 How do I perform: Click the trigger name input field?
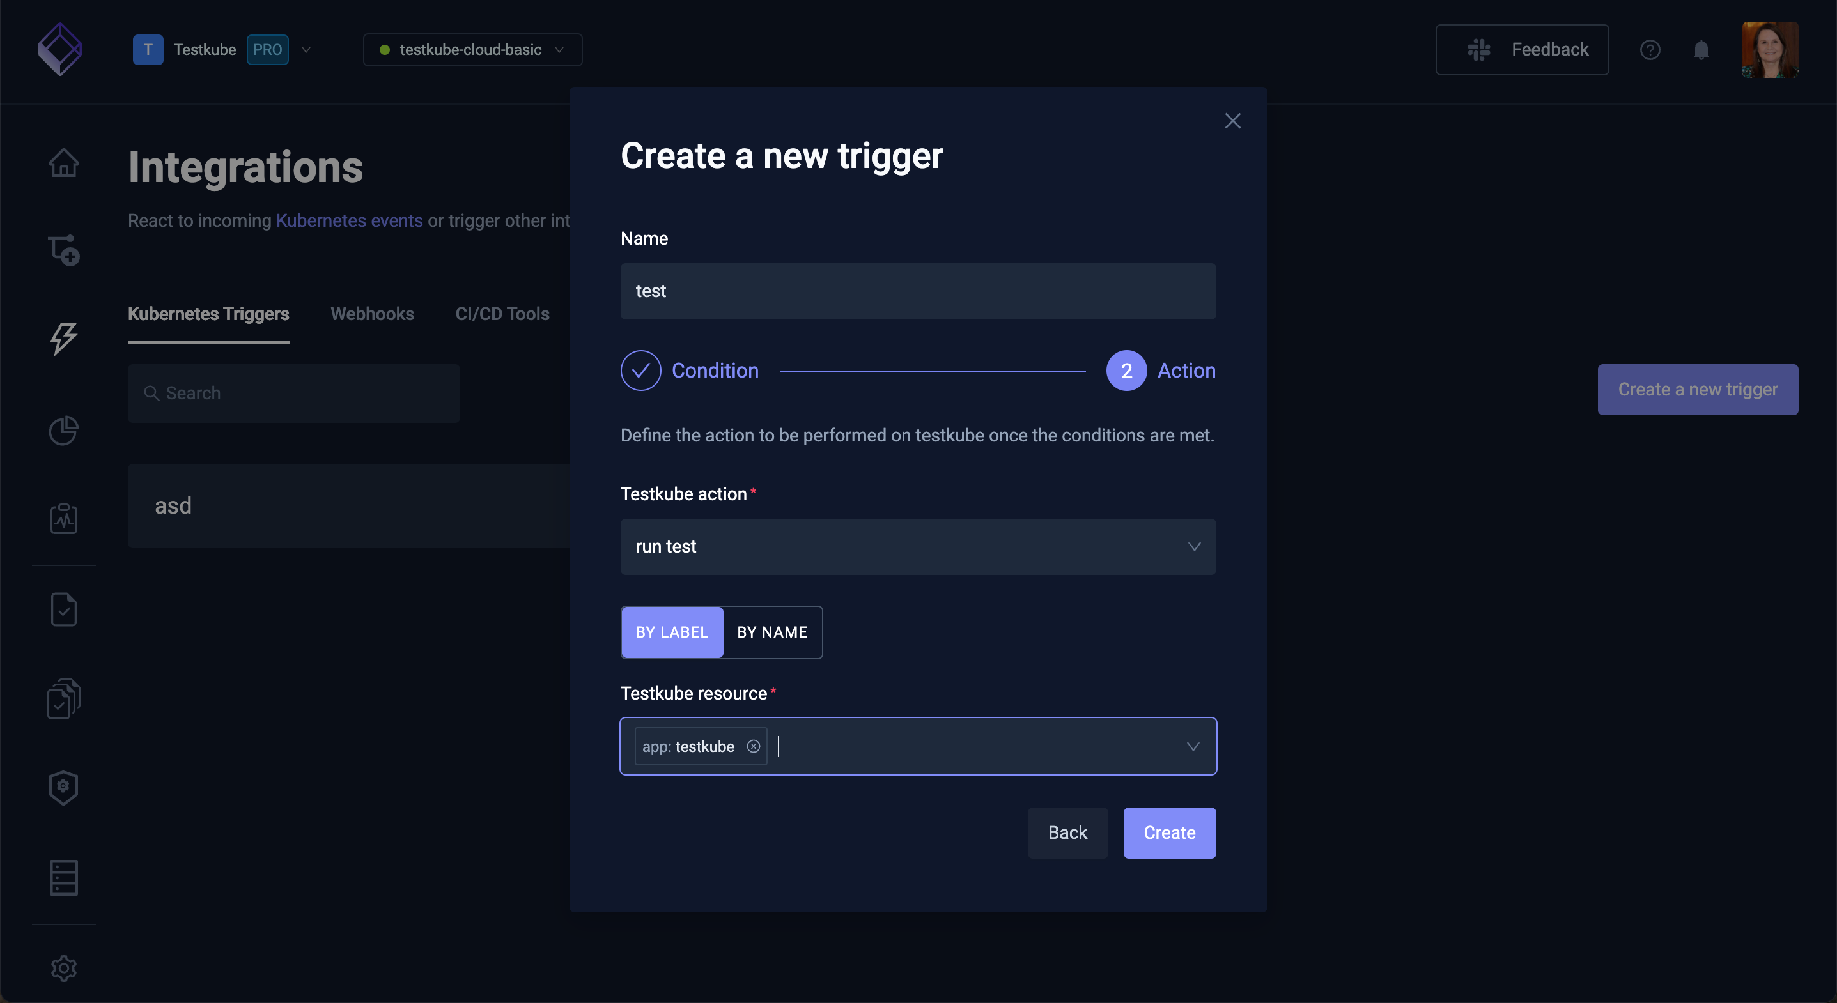point(919,290)
